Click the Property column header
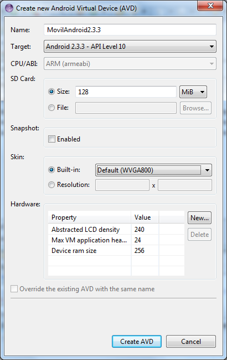 tap(89, 217)
